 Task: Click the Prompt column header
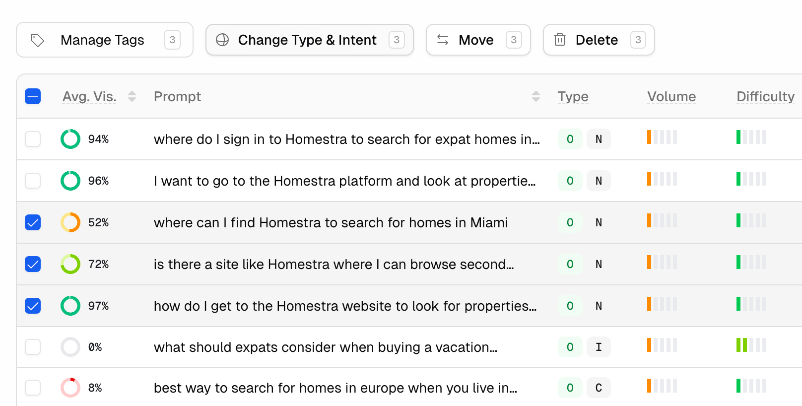[177, 96]
